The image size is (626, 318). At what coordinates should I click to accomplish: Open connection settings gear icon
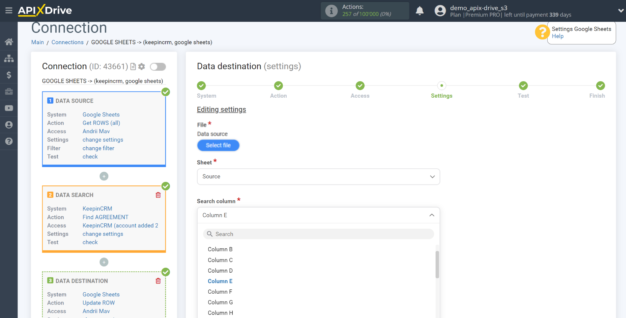[142, 67]
